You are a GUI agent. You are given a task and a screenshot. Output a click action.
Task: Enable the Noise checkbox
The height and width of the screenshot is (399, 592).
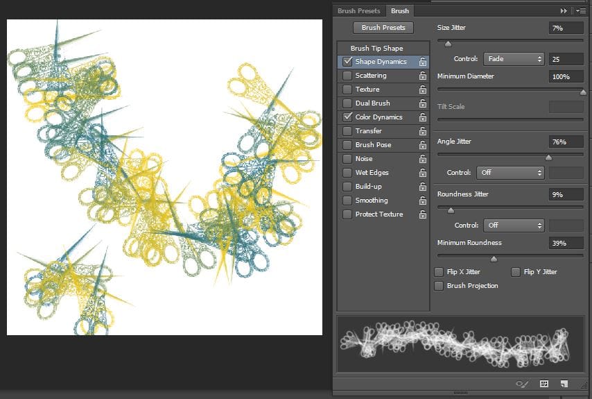pyautogui.click(x=347, y=159)
